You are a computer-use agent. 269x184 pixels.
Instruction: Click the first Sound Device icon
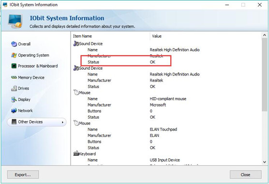[76, 44]
